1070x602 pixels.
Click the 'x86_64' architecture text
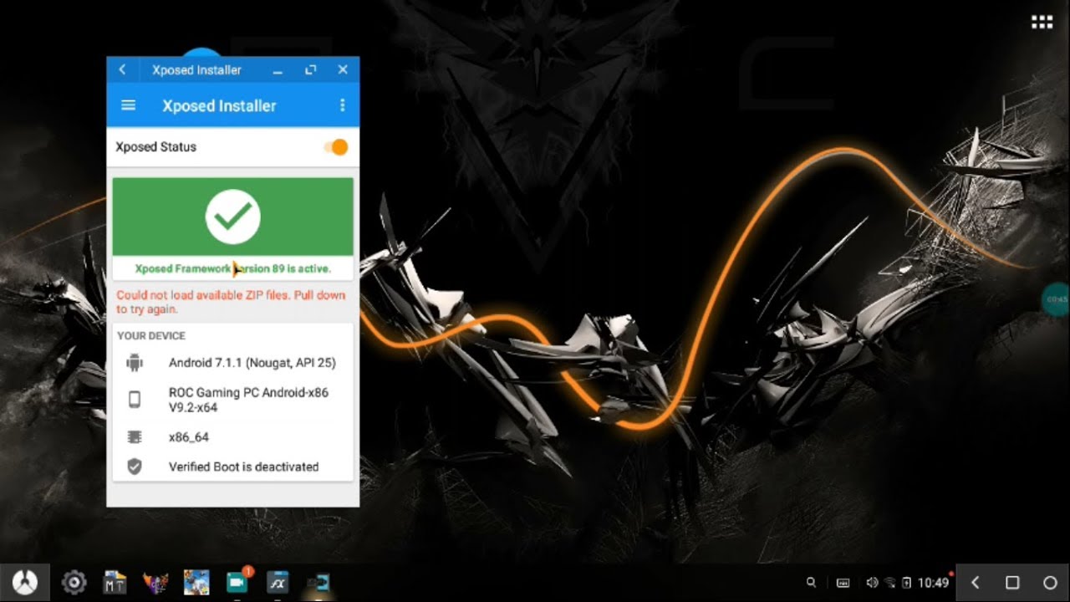[x=189, y=437]
